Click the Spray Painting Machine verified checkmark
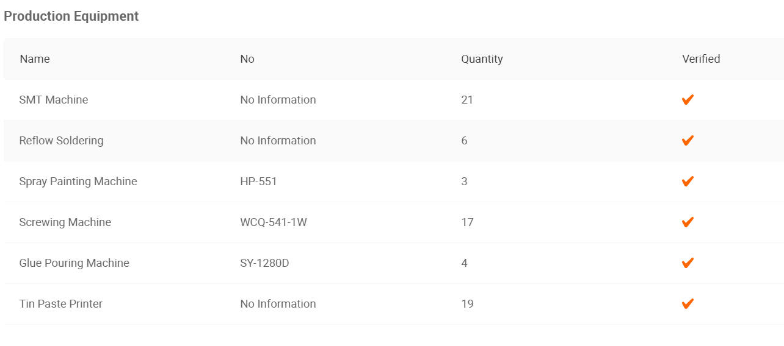Screen dimensions: 784x346 pyautogui.click(x=688, y=182)
